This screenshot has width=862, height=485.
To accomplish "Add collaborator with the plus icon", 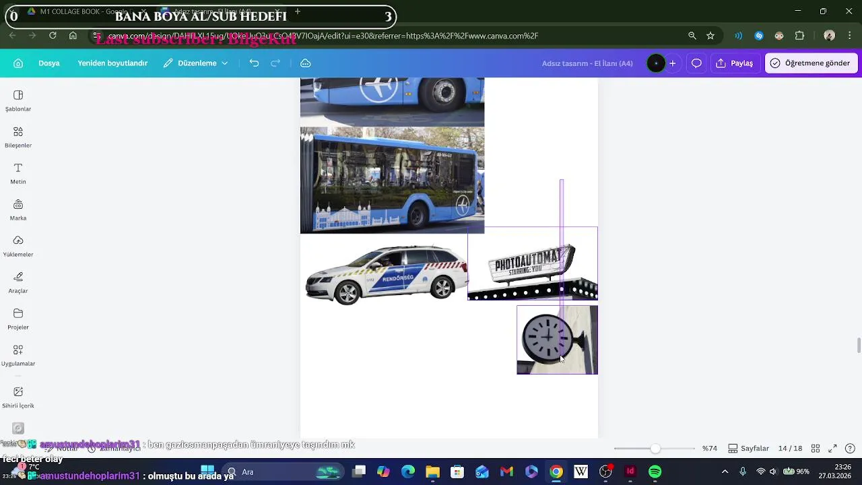I will (x=672, y=63).
